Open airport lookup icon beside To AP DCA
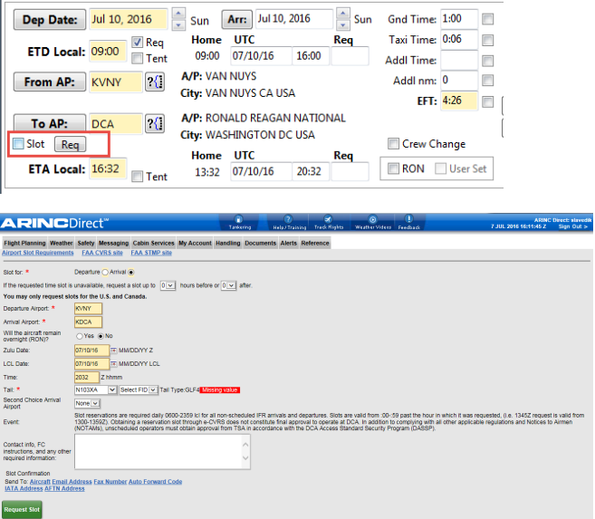 155,124
